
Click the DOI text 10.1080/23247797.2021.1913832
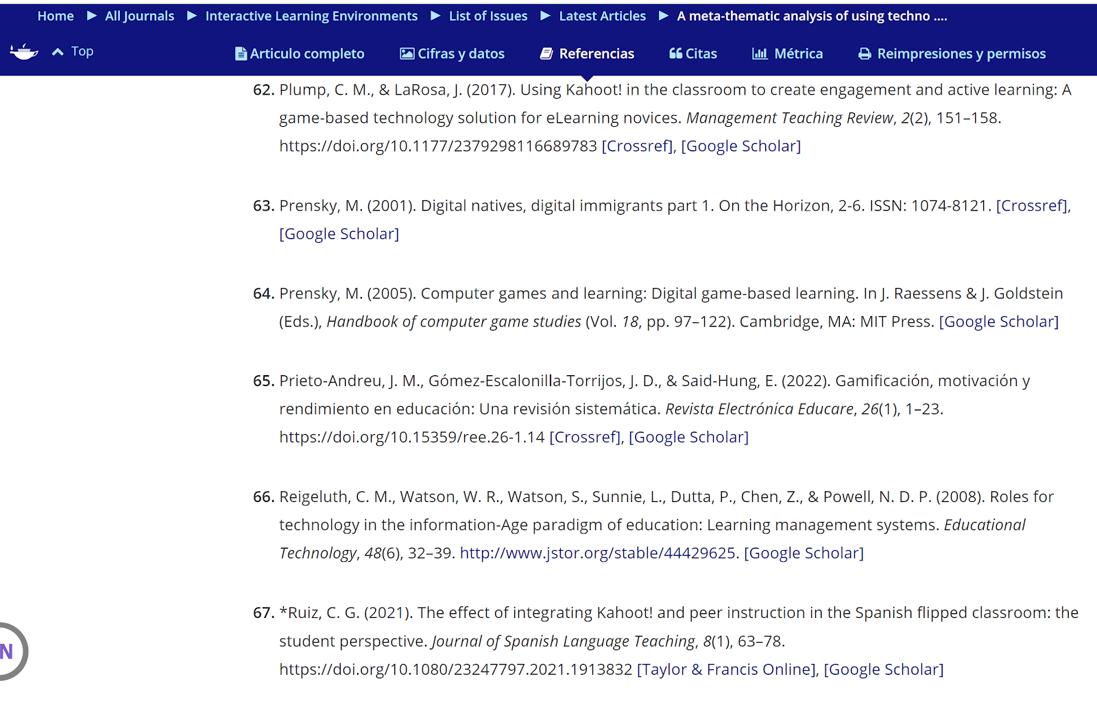pyautogui.click(x=511, y=669)
